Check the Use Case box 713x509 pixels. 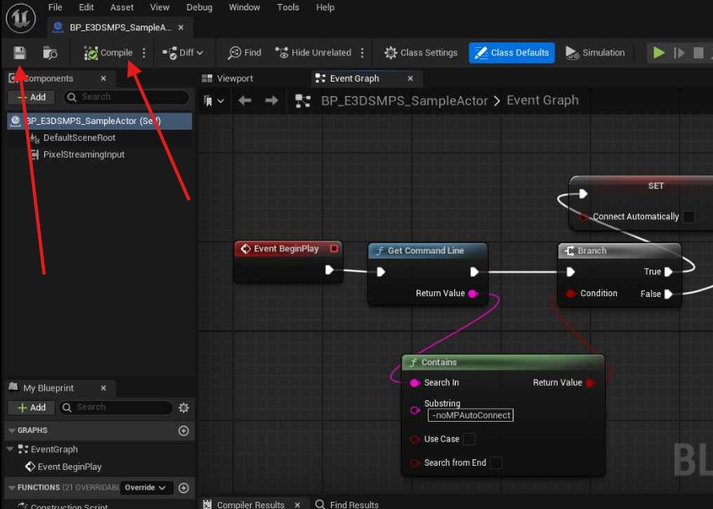point(469,439)
